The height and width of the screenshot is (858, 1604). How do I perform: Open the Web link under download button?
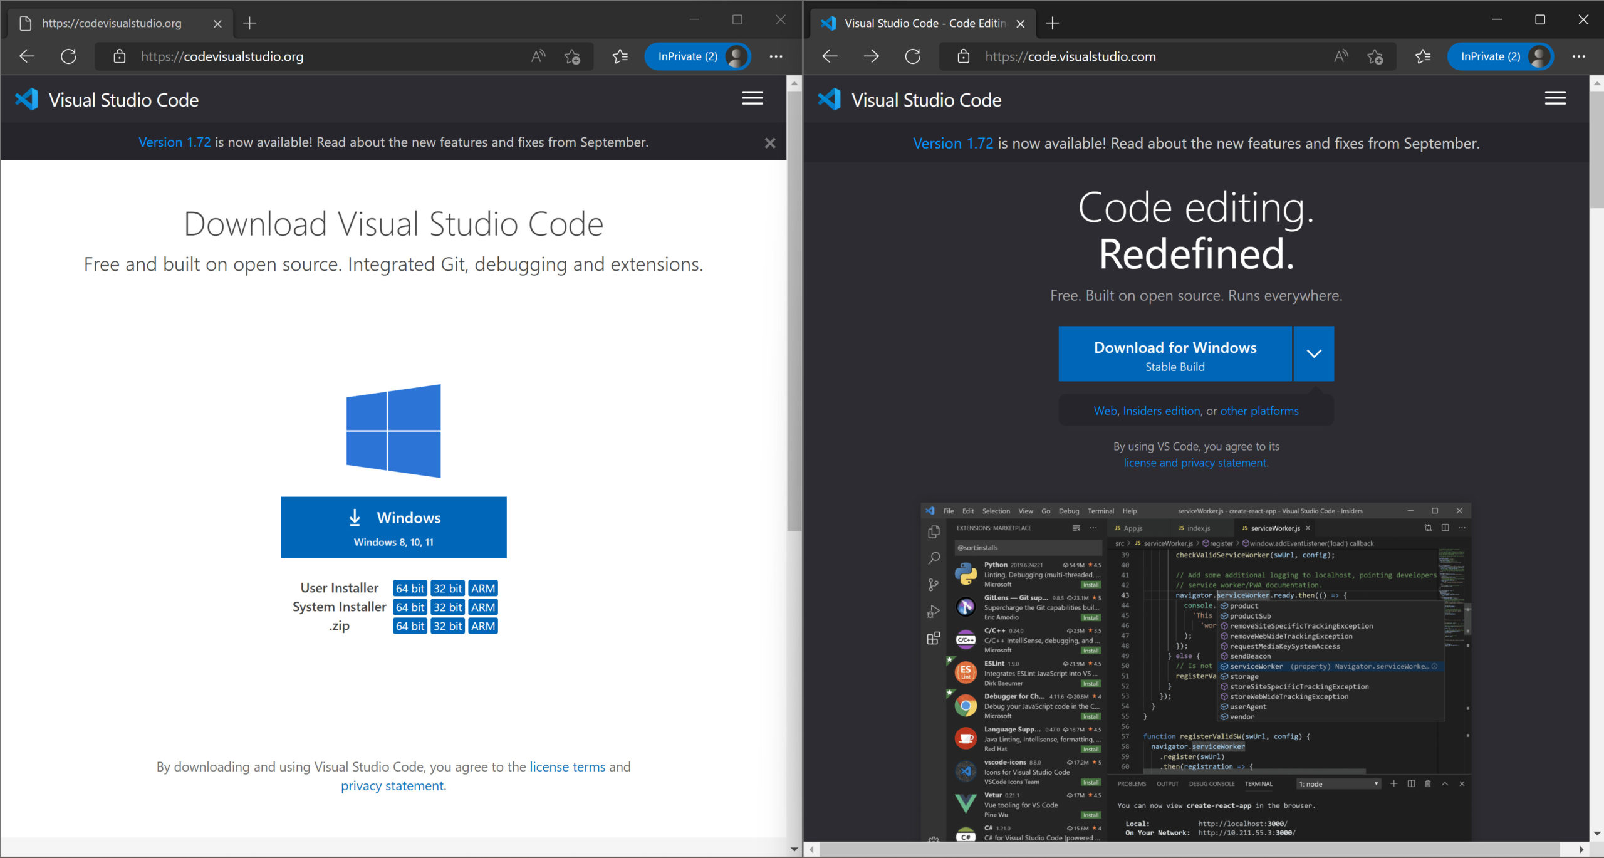coord(1105,411)
